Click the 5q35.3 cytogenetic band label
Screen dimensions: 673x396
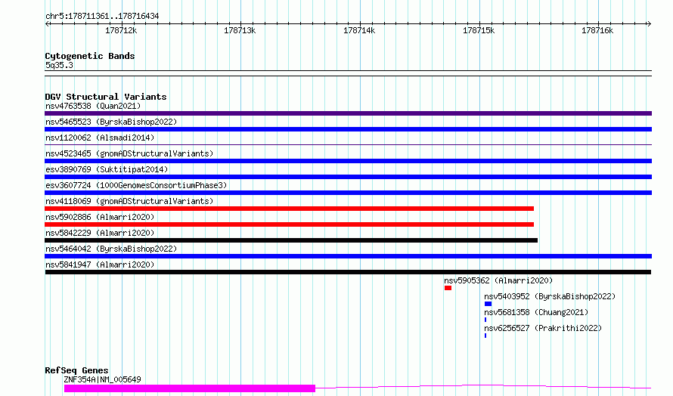tap(59, 65)
